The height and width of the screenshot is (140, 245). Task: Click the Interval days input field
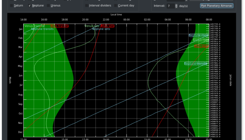click(170, 6)
